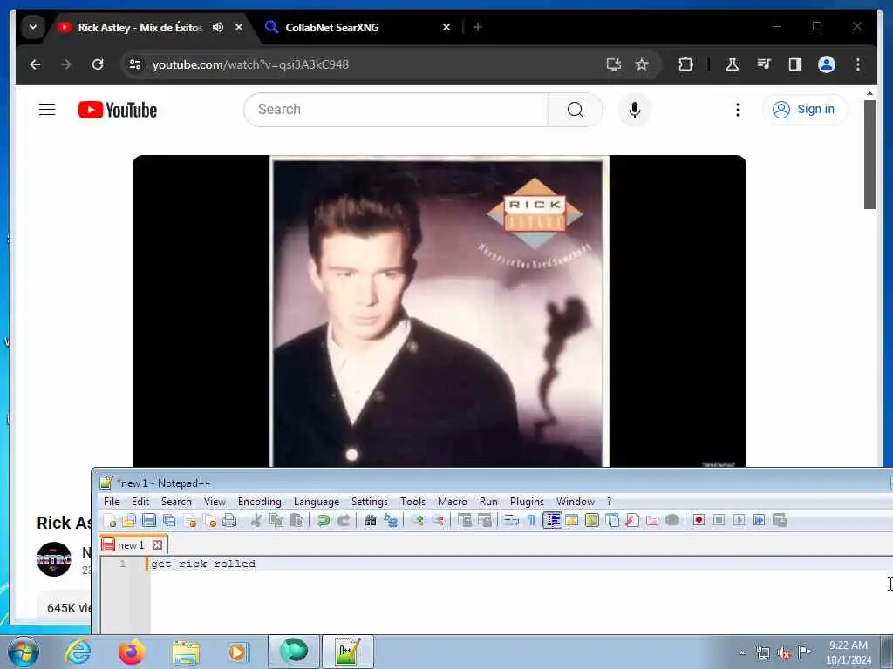Close the new 1 tab with red X
Image resolution: width=893 pixels, height=669 pixels.
[157, 545]
